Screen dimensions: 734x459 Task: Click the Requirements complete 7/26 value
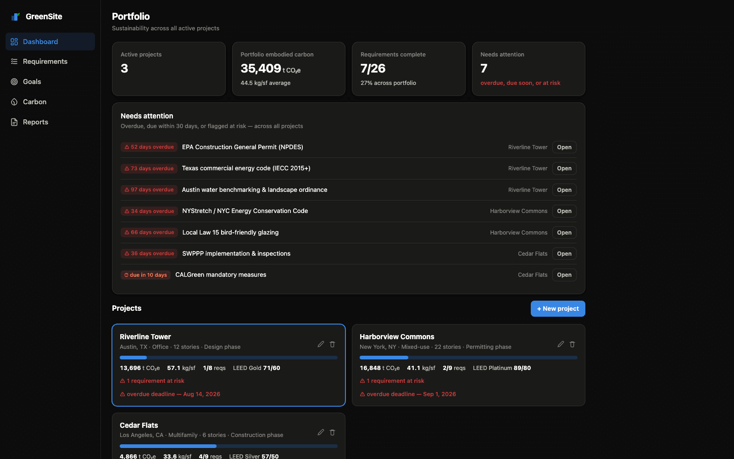(x=373, y=68)
